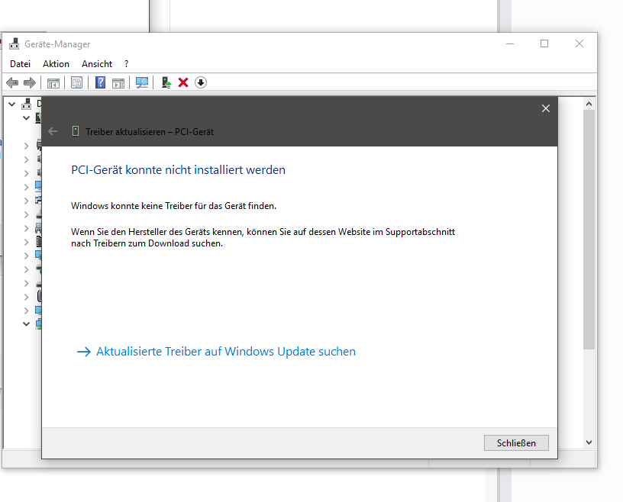The height and width of the screenshot is (502, 623).
Task: Click the vertical scrollbar thumb in Geräte-Manager
Action: tap(589, 230)
